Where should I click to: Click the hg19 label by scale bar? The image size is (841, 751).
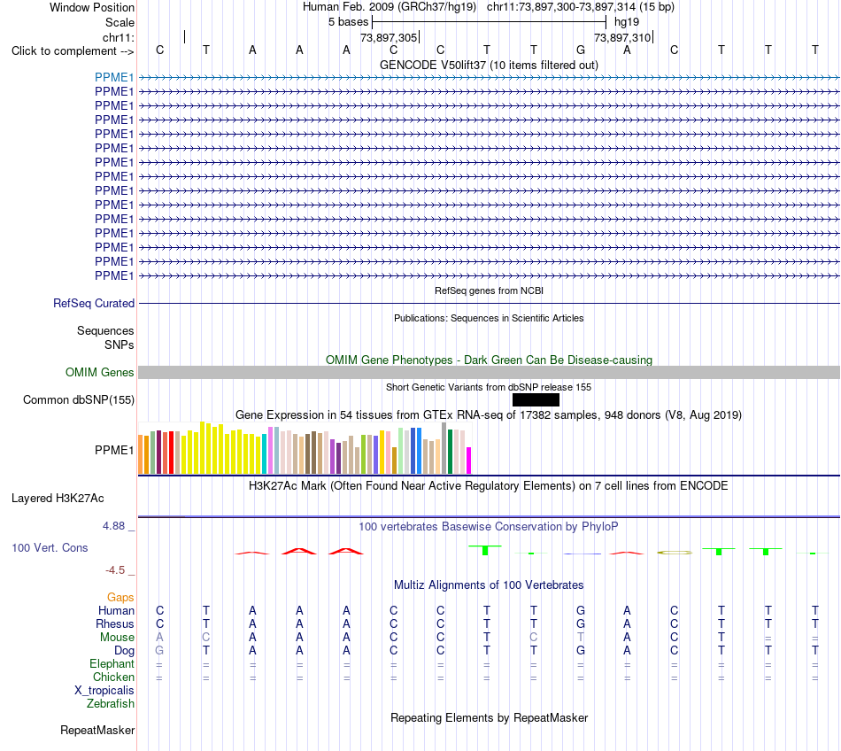coord(627,22)
